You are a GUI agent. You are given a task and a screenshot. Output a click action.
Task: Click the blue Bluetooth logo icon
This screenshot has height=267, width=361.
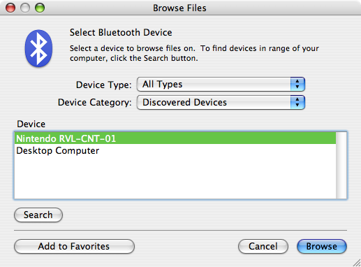click(38, 48)
